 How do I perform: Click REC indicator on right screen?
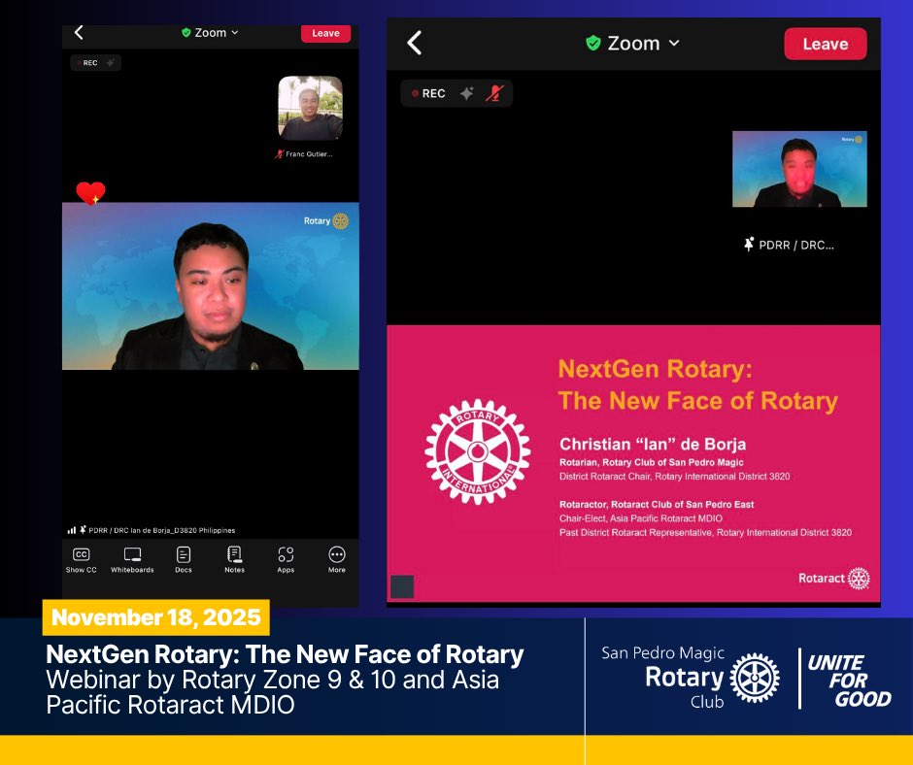[428, 93]
